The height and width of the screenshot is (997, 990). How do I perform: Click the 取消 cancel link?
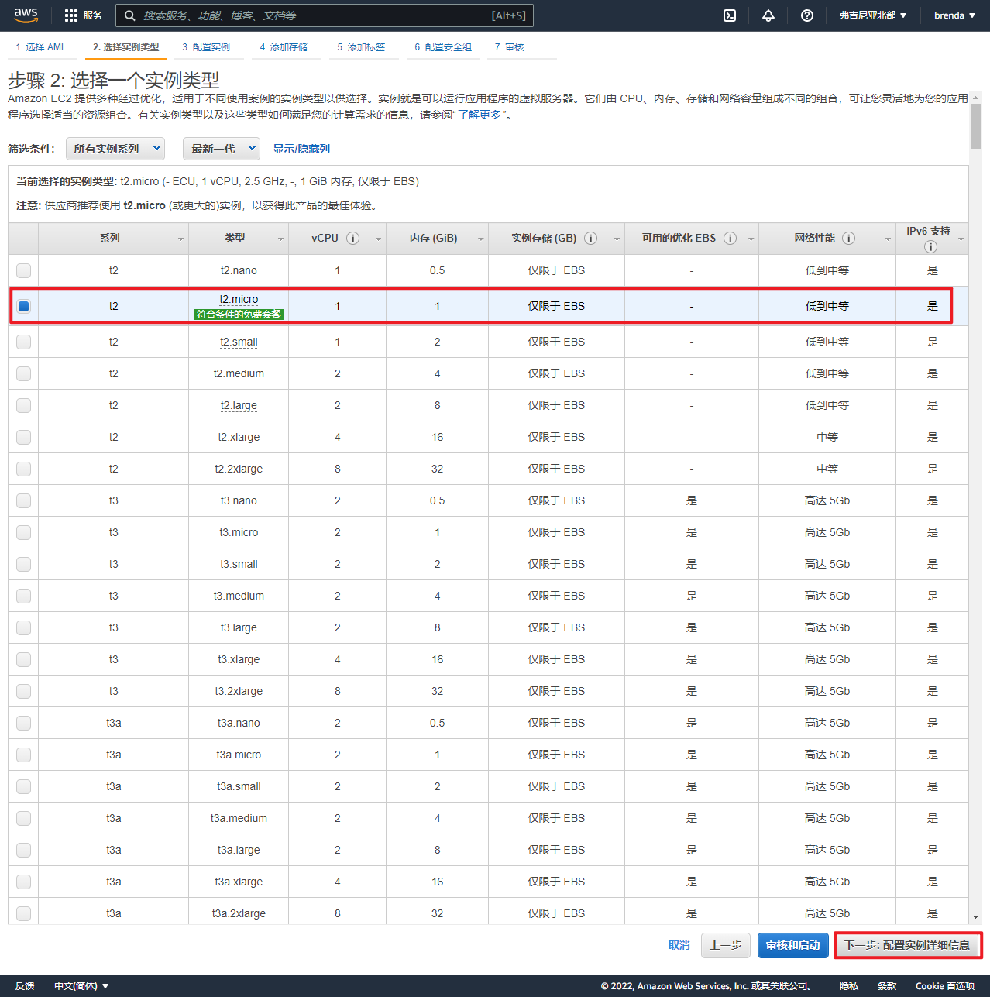point(679,945)
